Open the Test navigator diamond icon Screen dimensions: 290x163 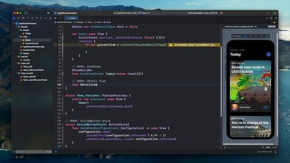[37, 18]
